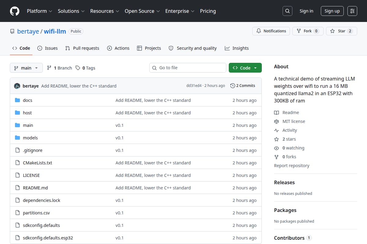View the 2 Commits history link

coord(243,86)
